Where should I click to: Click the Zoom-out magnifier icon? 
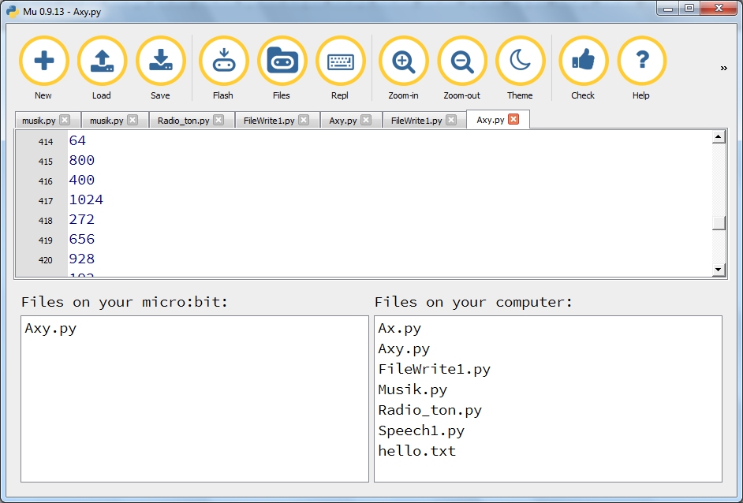(461, 61)
